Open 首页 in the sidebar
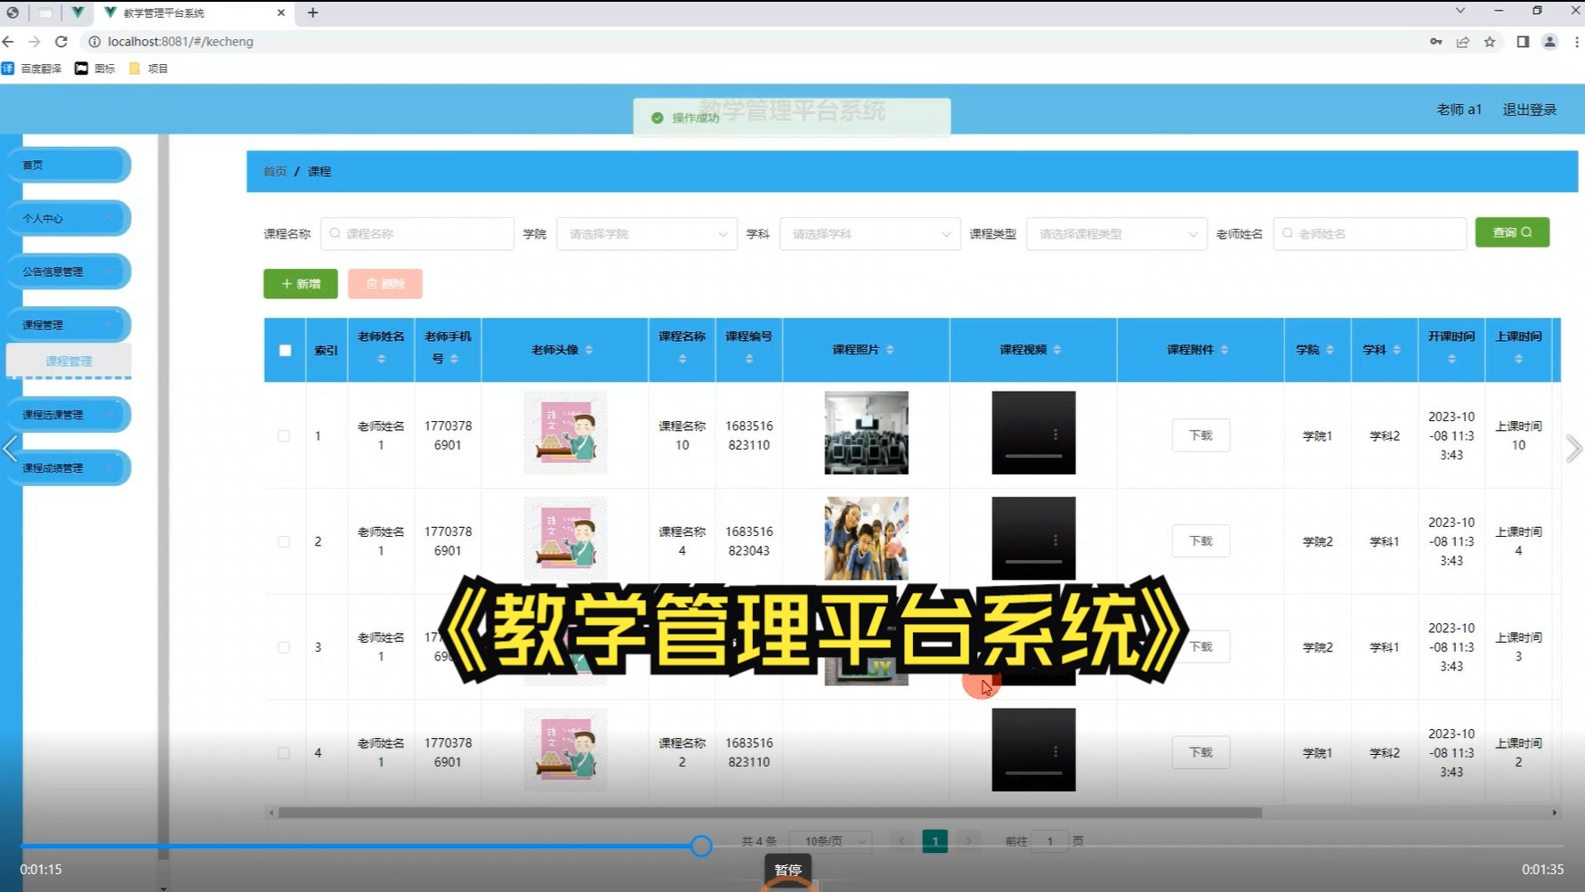This screenshot has width=1585, height=892. [69, 165]
